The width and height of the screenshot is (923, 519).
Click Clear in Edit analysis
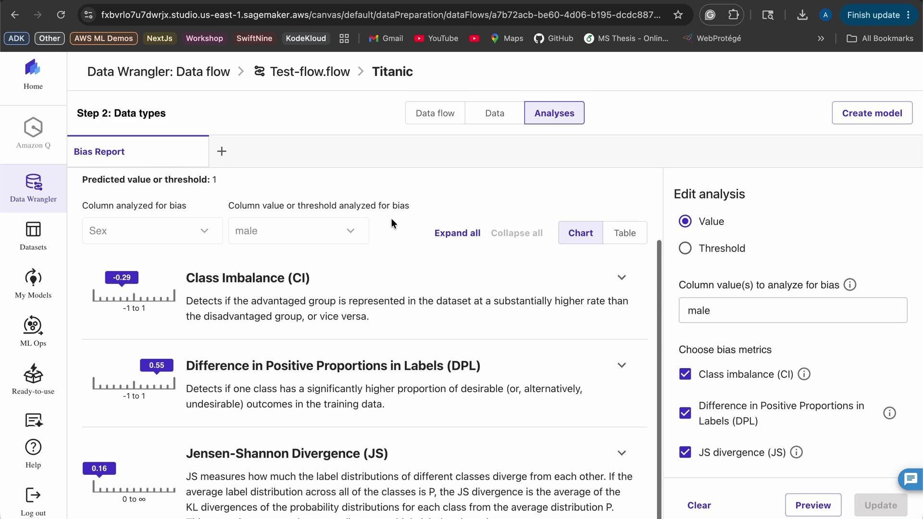coord(699,505)
